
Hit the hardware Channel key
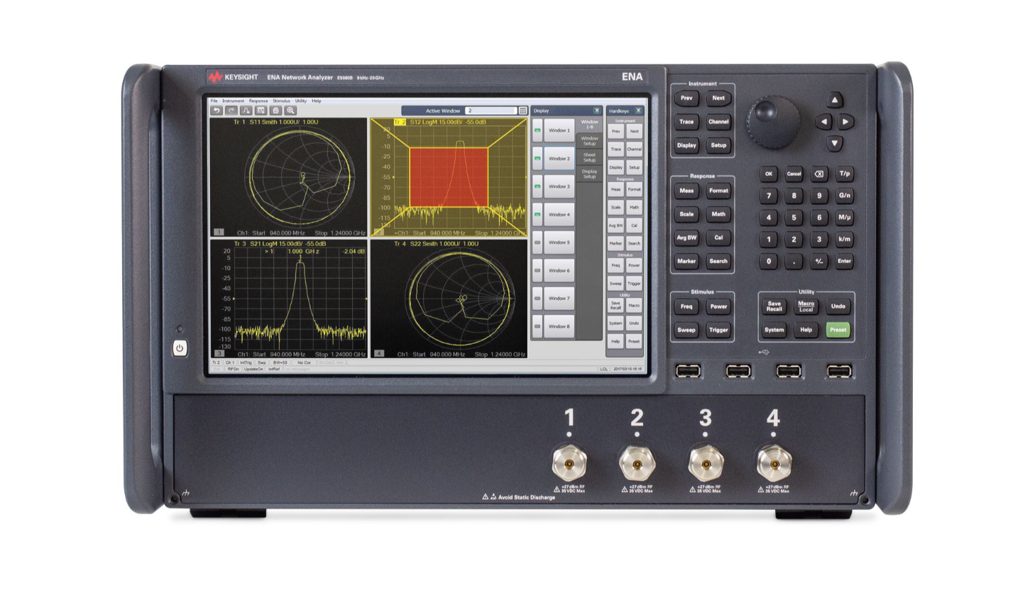(718, 121)
